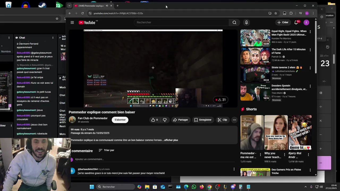The image size is (340, 191).
Task: Bookmark this page with the star icon
Action: [x=276, y=13]
